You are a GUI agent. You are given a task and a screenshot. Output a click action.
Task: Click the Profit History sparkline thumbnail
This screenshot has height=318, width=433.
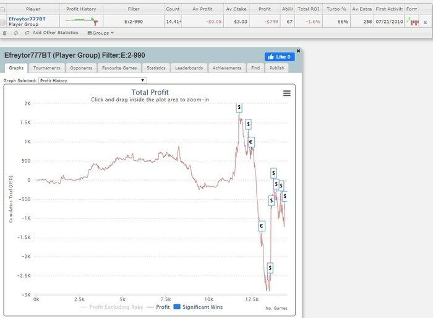tap(82, 21)
